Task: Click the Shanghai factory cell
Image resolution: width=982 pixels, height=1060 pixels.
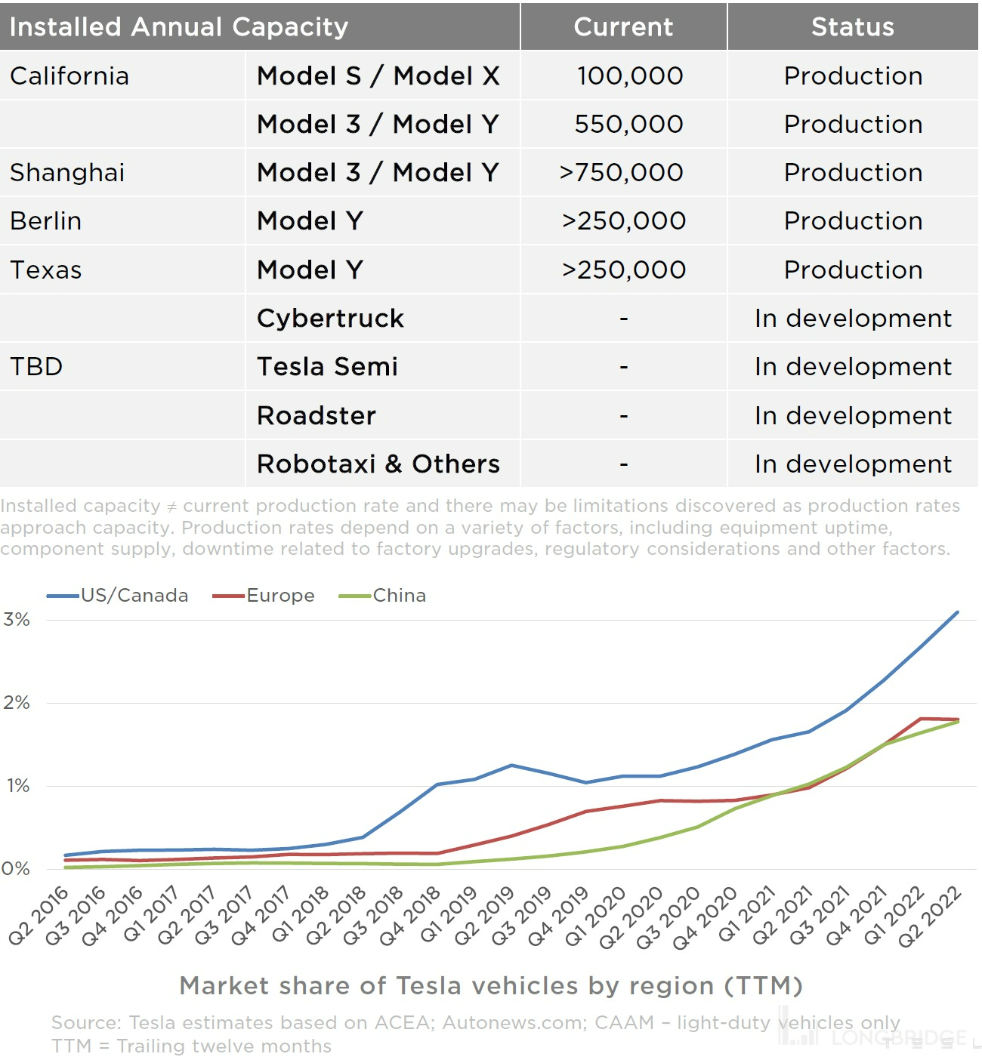Action: (67, 172)
